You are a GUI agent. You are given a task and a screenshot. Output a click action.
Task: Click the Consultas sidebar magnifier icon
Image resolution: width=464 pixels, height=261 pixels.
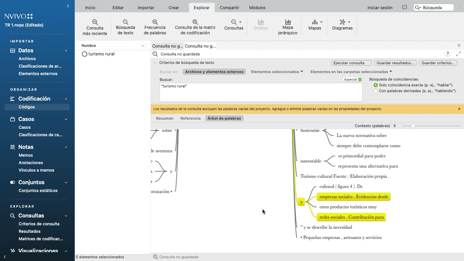13,216
